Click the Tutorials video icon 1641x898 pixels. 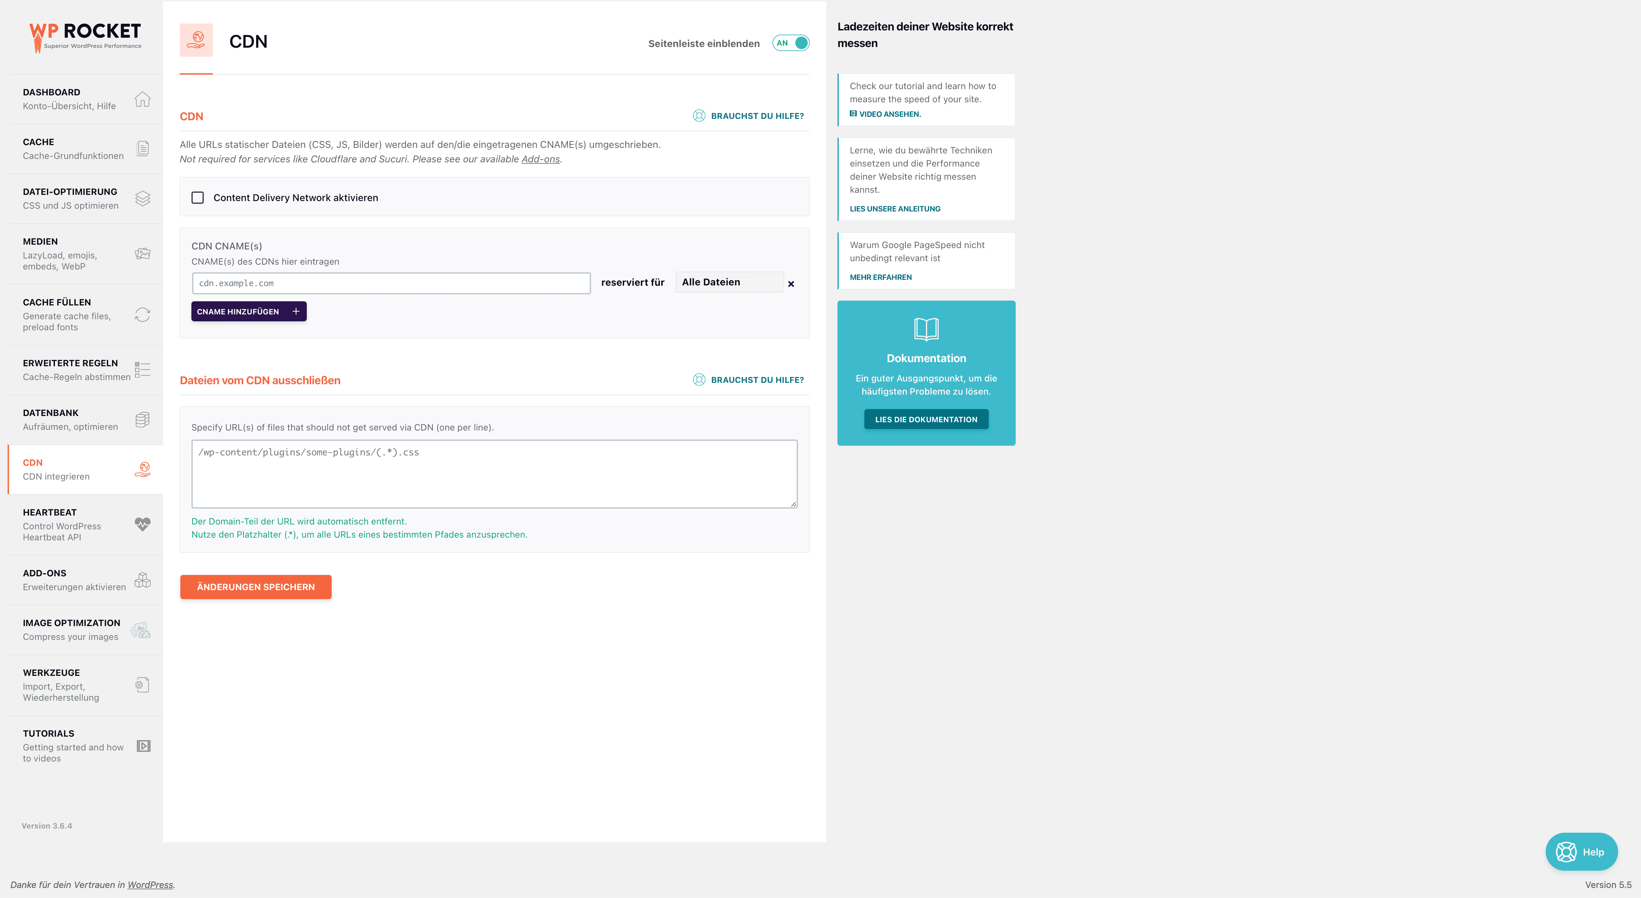click(x=144, y=746)
